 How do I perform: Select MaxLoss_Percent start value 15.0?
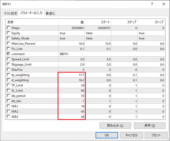pyautogui.click(x=98, y=44)
